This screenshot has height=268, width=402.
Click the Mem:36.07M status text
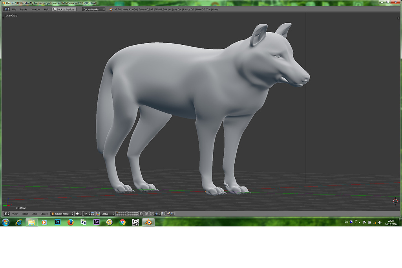(x=203, y=9)
